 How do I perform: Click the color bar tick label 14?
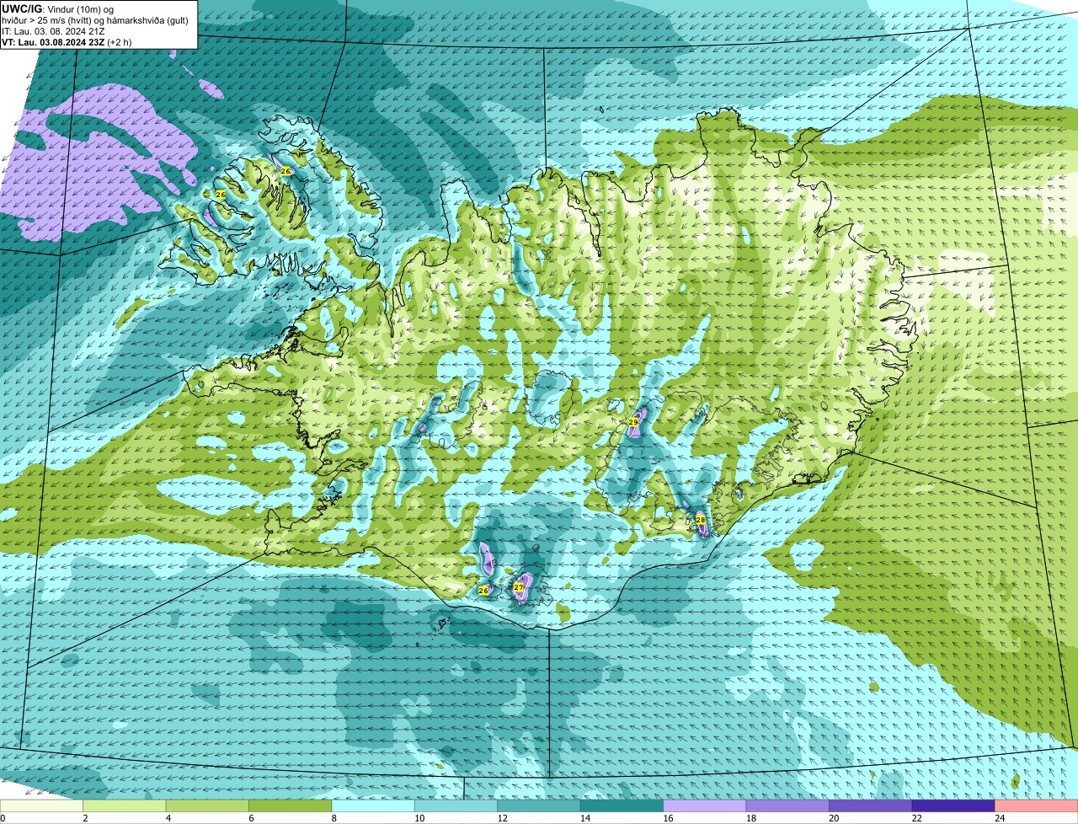pyautogui.click(x=585, y=818)
